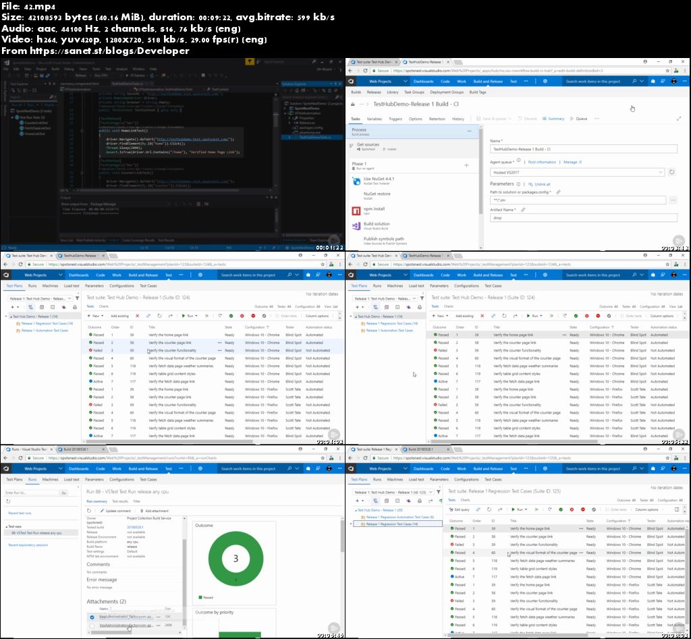This screenshot has height=639, width=691.
Task: Click Unlink all beside Parameters heading
Action: tap(539, 184)
